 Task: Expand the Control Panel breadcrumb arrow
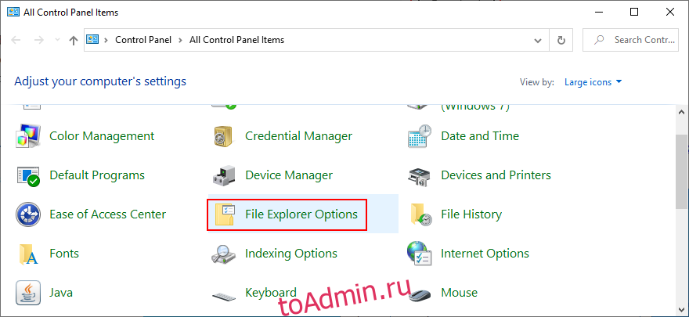coord(182,40)
